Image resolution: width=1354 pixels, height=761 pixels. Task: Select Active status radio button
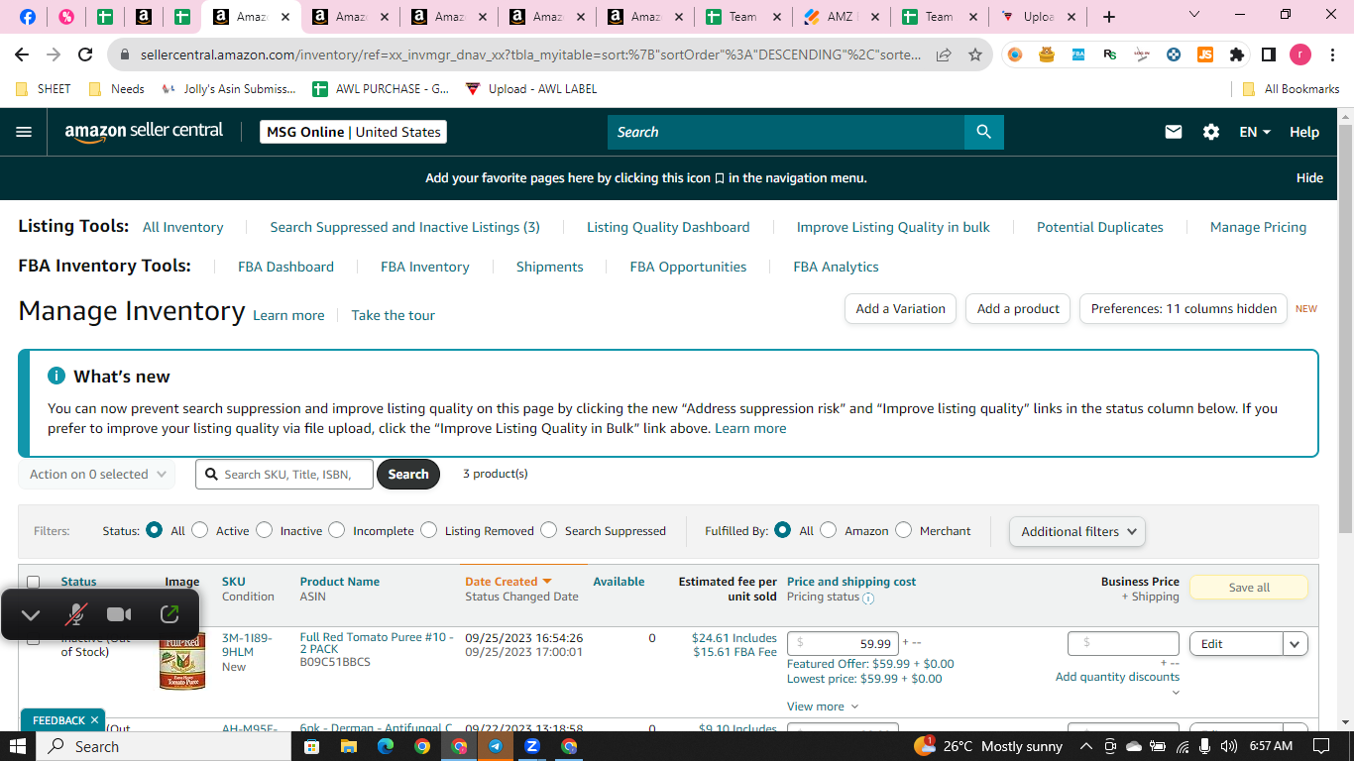click(x=200, y=530)
